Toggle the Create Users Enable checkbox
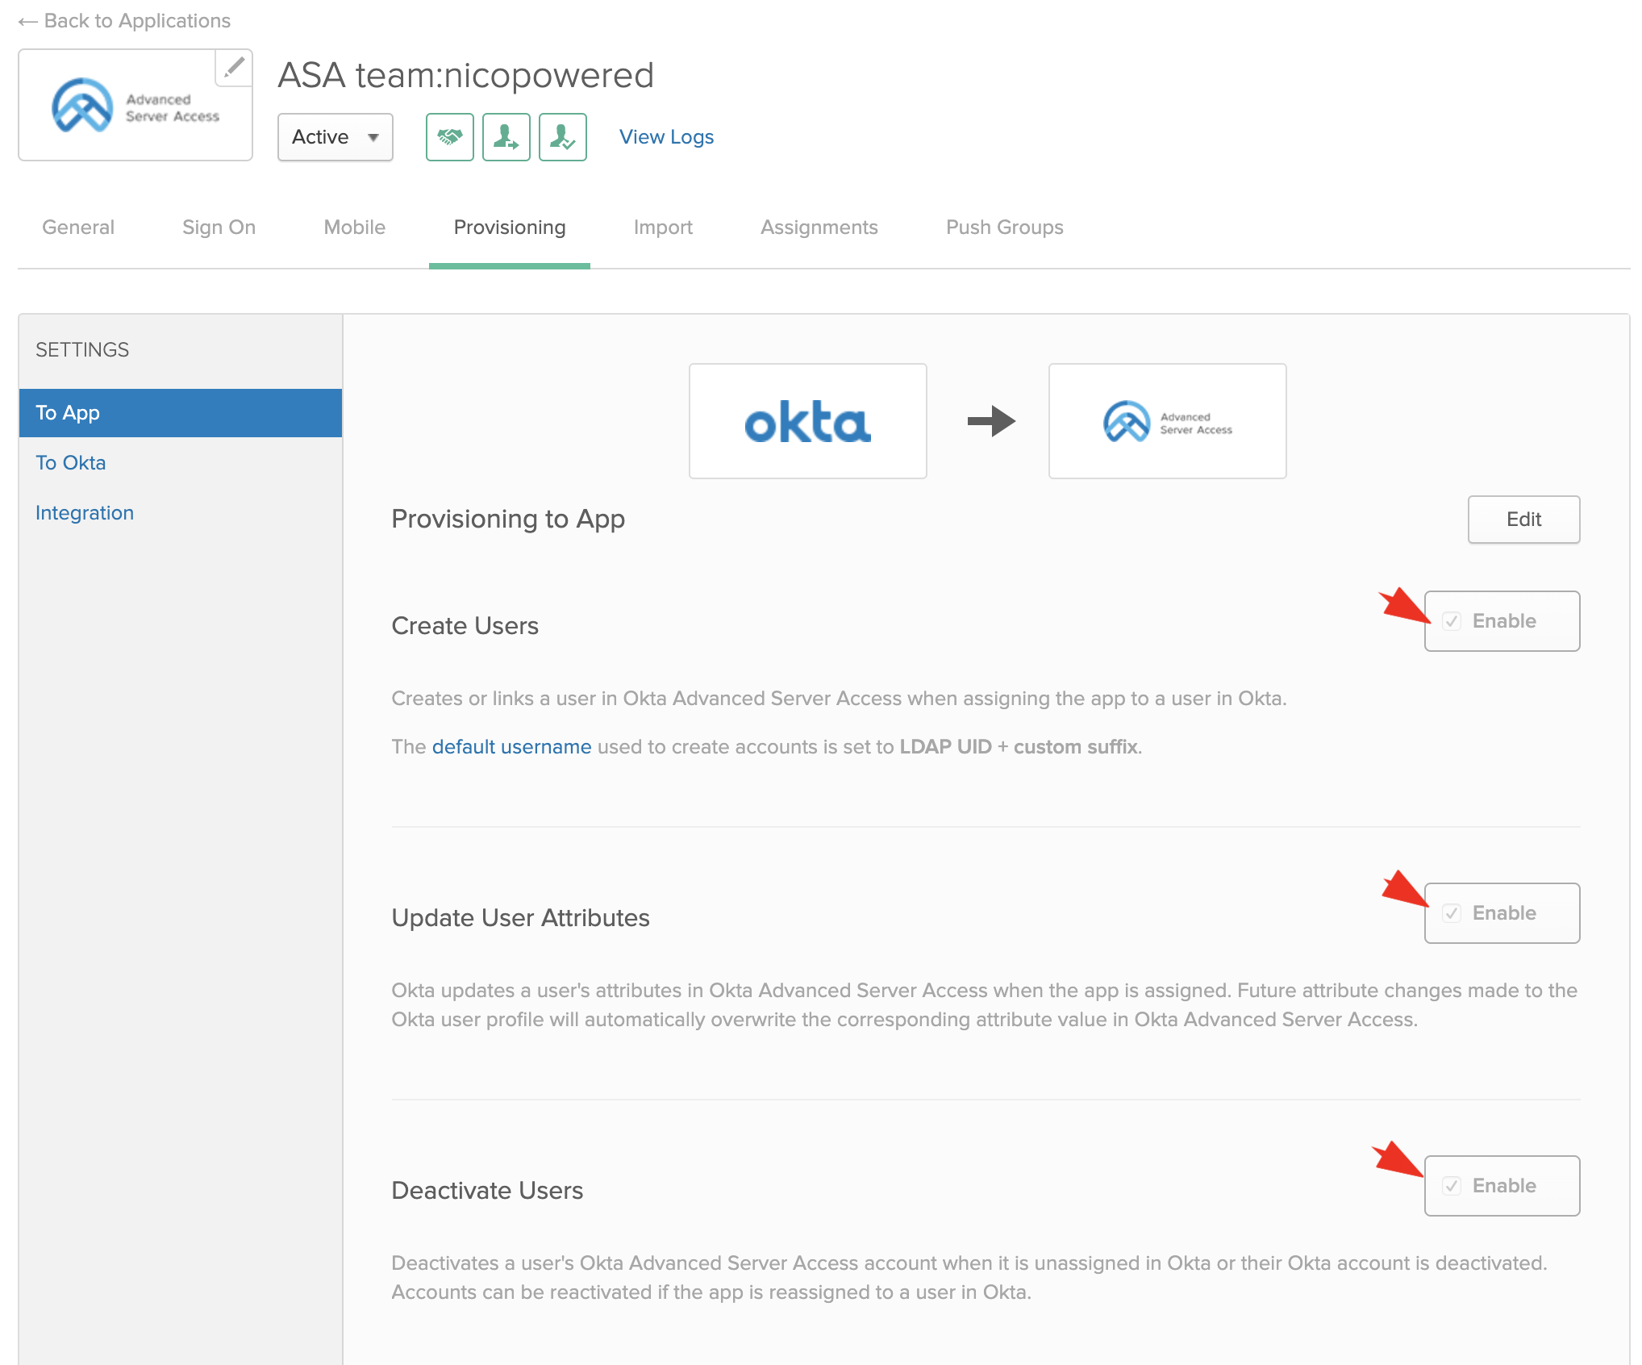Viewport: 1642px width, 1365px height. point(1452,621)
